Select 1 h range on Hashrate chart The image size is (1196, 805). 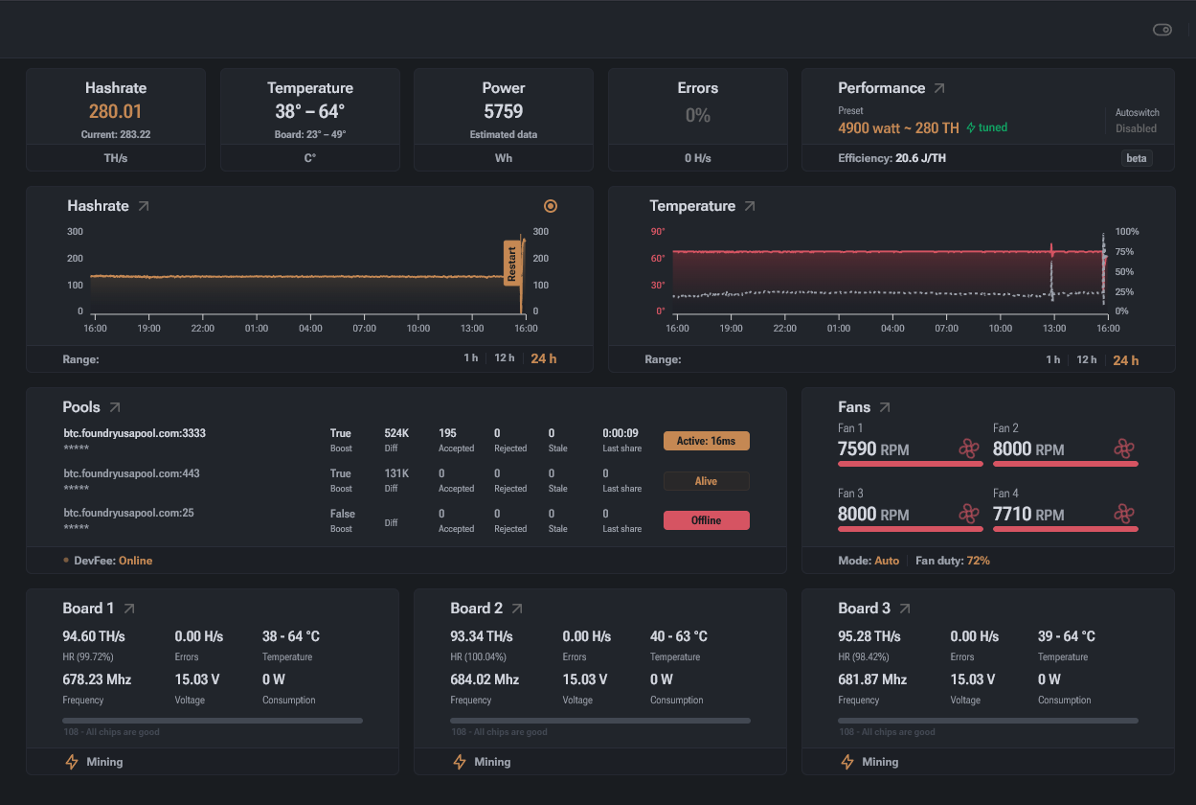pyautogui.click(x=471, y=358)
